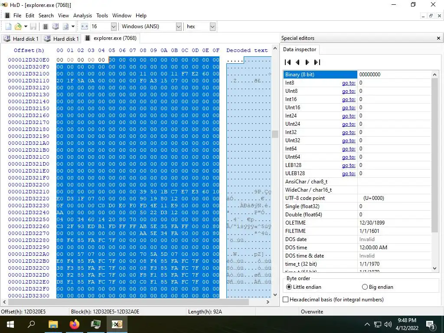Expand the arrow beside the disk image icon
The width and height of the screenshot is (444, 333).
(73, 26)
